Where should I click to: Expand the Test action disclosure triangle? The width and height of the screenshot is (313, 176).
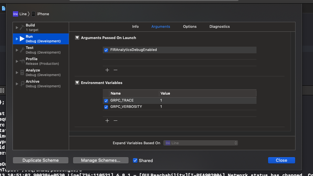click(x=17, y=50)
